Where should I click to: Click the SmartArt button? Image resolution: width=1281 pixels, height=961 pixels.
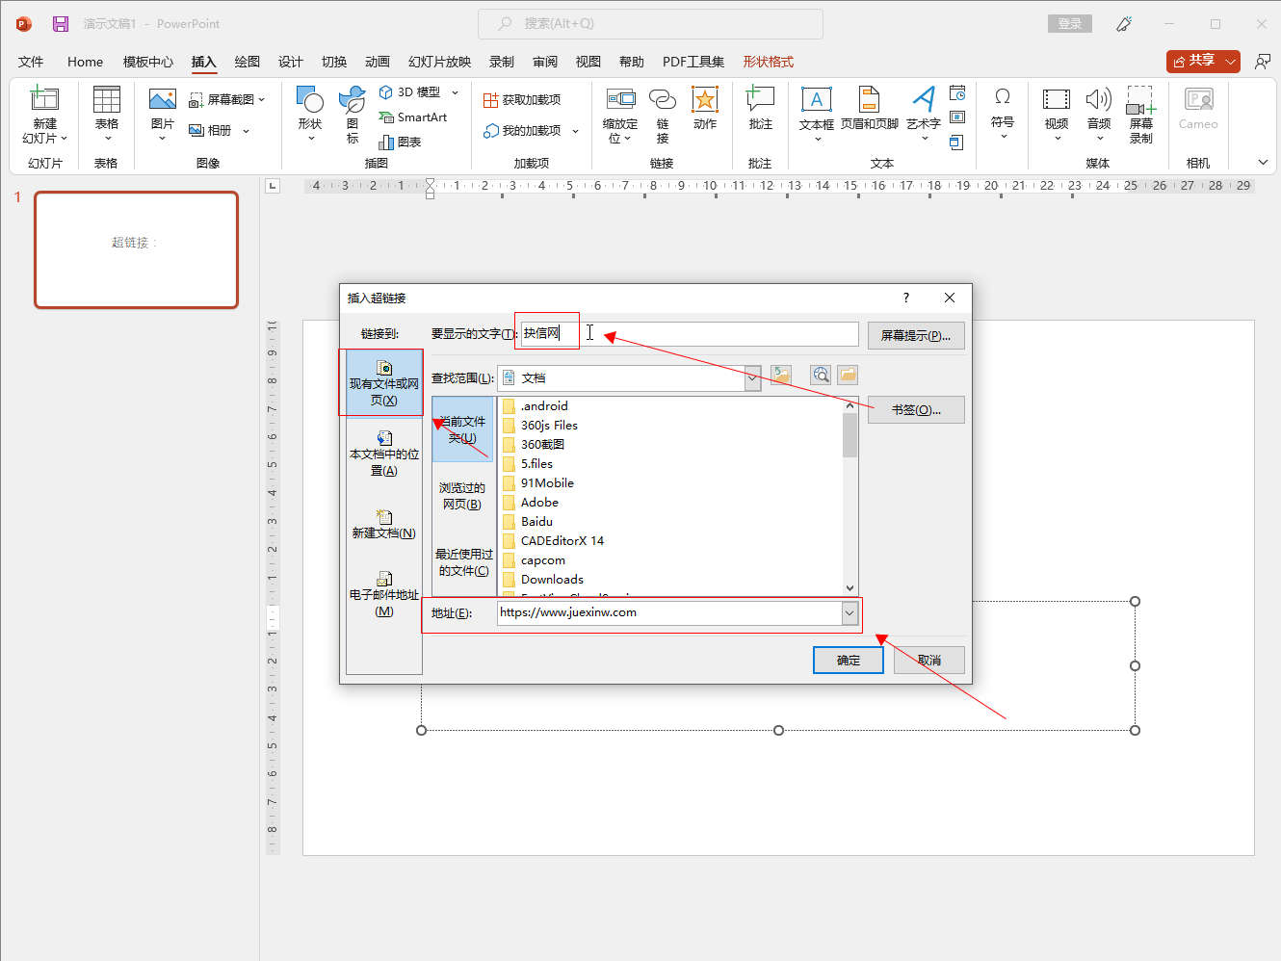(413, 117)
